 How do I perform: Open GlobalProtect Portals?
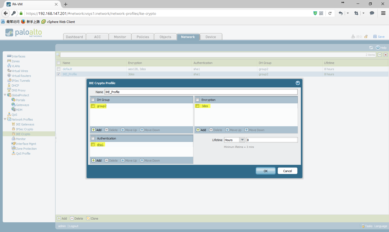[20, 100]
